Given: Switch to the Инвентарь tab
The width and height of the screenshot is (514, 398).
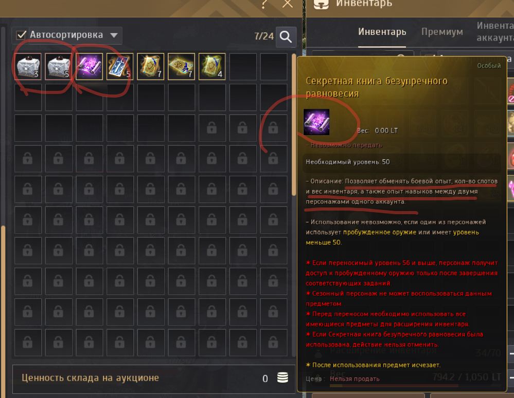Looking at the screenshot, I should point(382,32).
